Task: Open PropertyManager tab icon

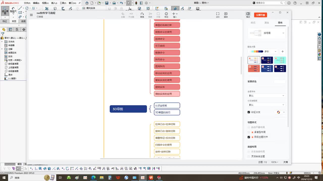Action: click(10, 30)
